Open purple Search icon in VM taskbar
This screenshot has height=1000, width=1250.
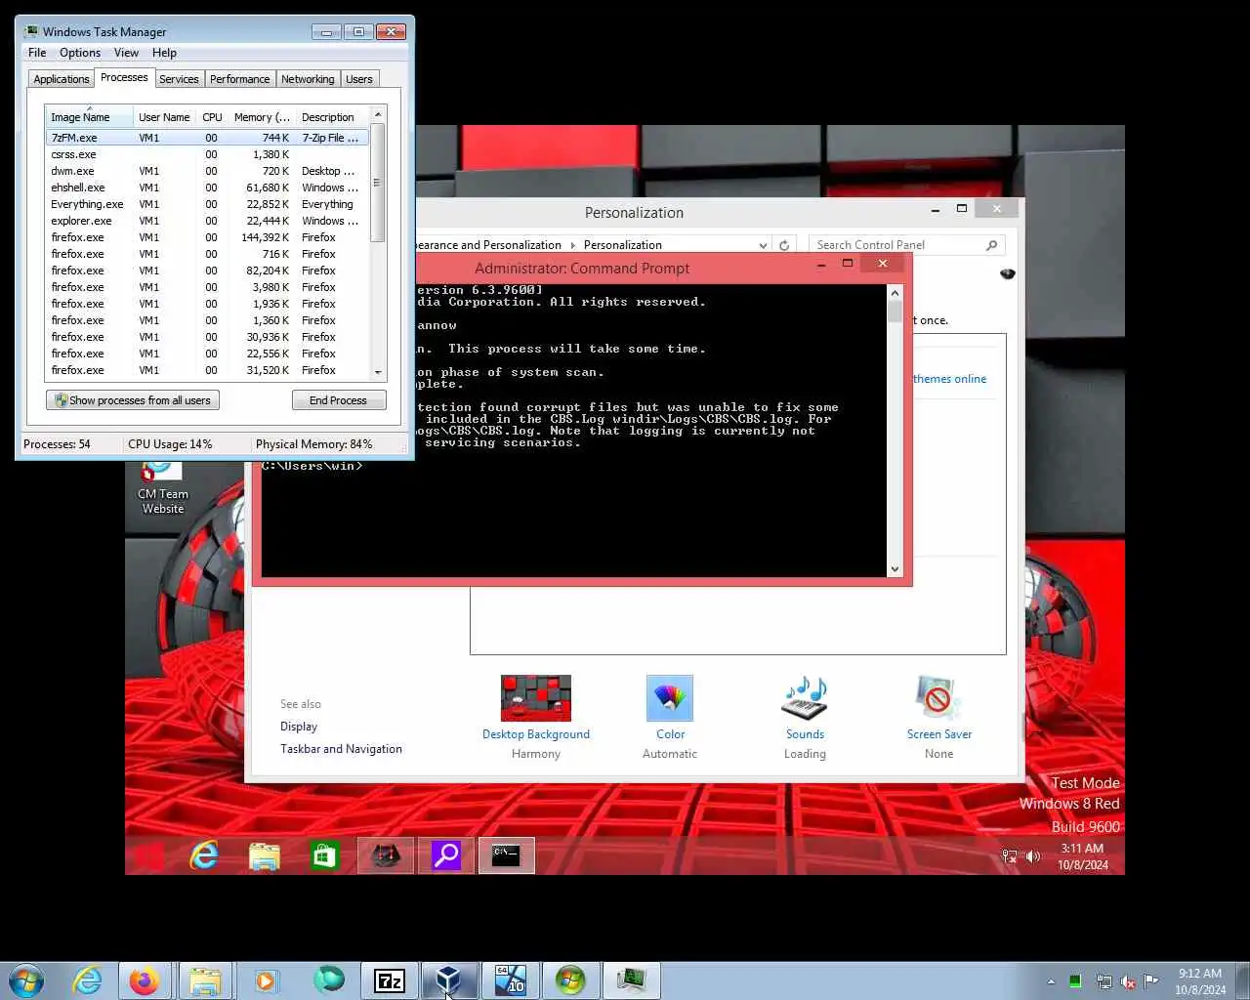(446, 855)
